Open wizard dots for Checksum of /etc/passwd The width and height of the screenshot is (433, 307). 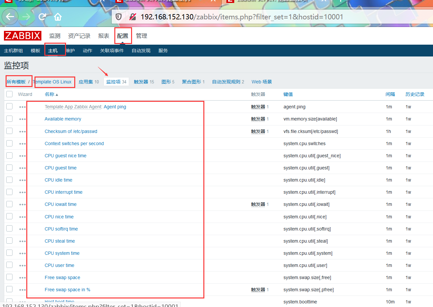click(x=22, y=132)
